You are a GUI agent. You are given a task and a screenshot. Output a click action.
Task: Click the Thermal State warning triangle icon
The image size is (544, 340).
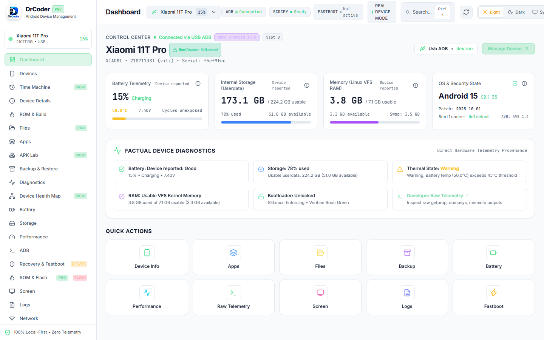click(400, 169)
